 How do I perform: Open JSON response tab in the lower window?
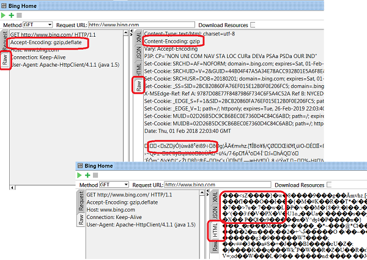(215, 212)
